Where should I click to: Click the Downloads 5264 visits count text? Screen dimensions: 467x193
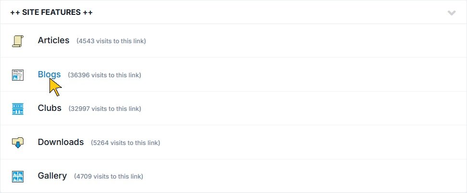(125, 143)
